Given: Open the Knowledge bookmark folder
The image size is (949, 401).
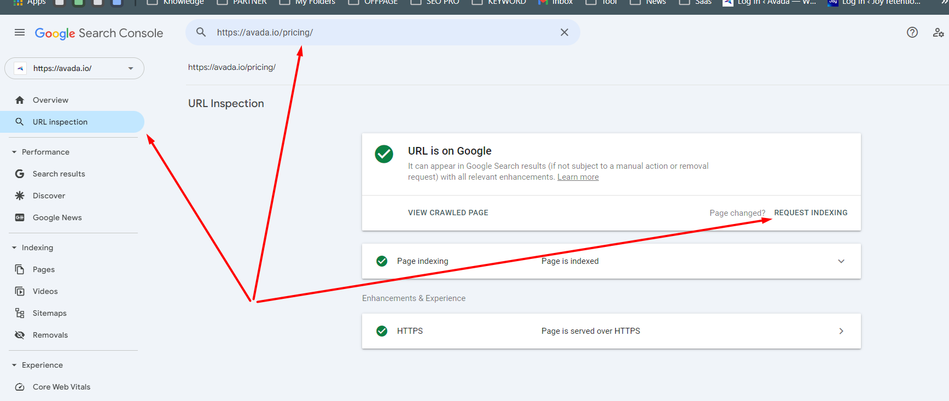Looking at the screenshot, I should pos(176,2).
